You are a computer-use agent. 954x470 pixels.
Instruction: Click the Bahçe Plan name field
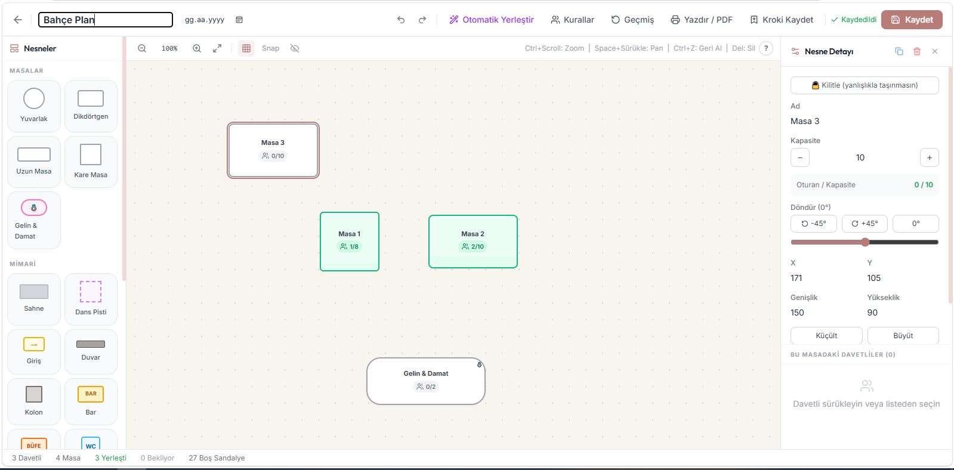point(106,20)
